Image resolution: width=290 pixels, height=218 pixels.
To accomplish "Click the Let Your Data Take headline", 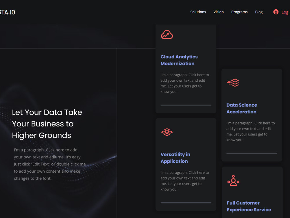I will [47, 124].
